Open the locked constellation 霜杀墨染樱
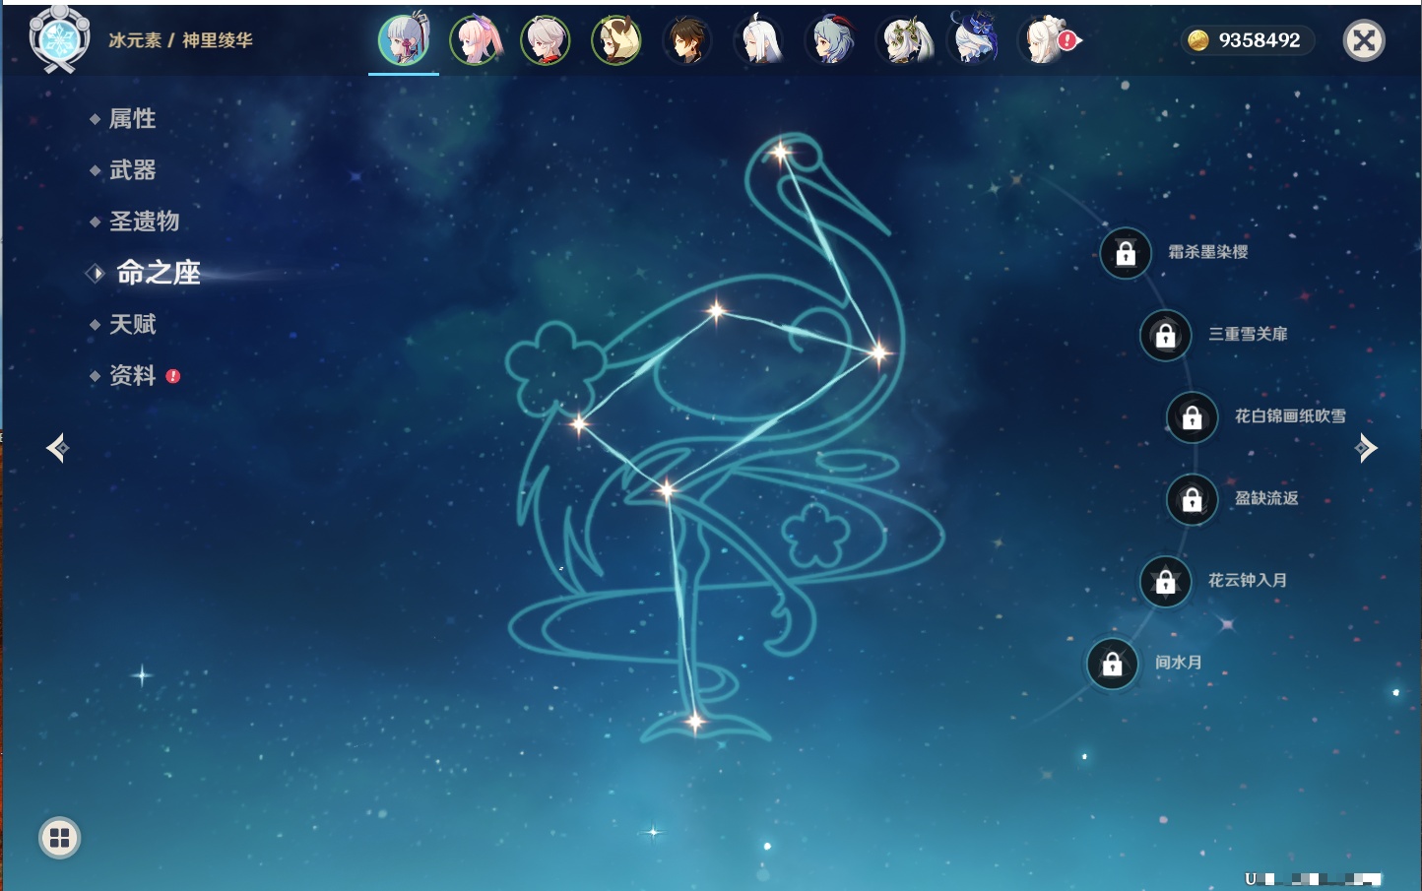The width and height of the screenshot is (1422, 891). [1126, 253]
